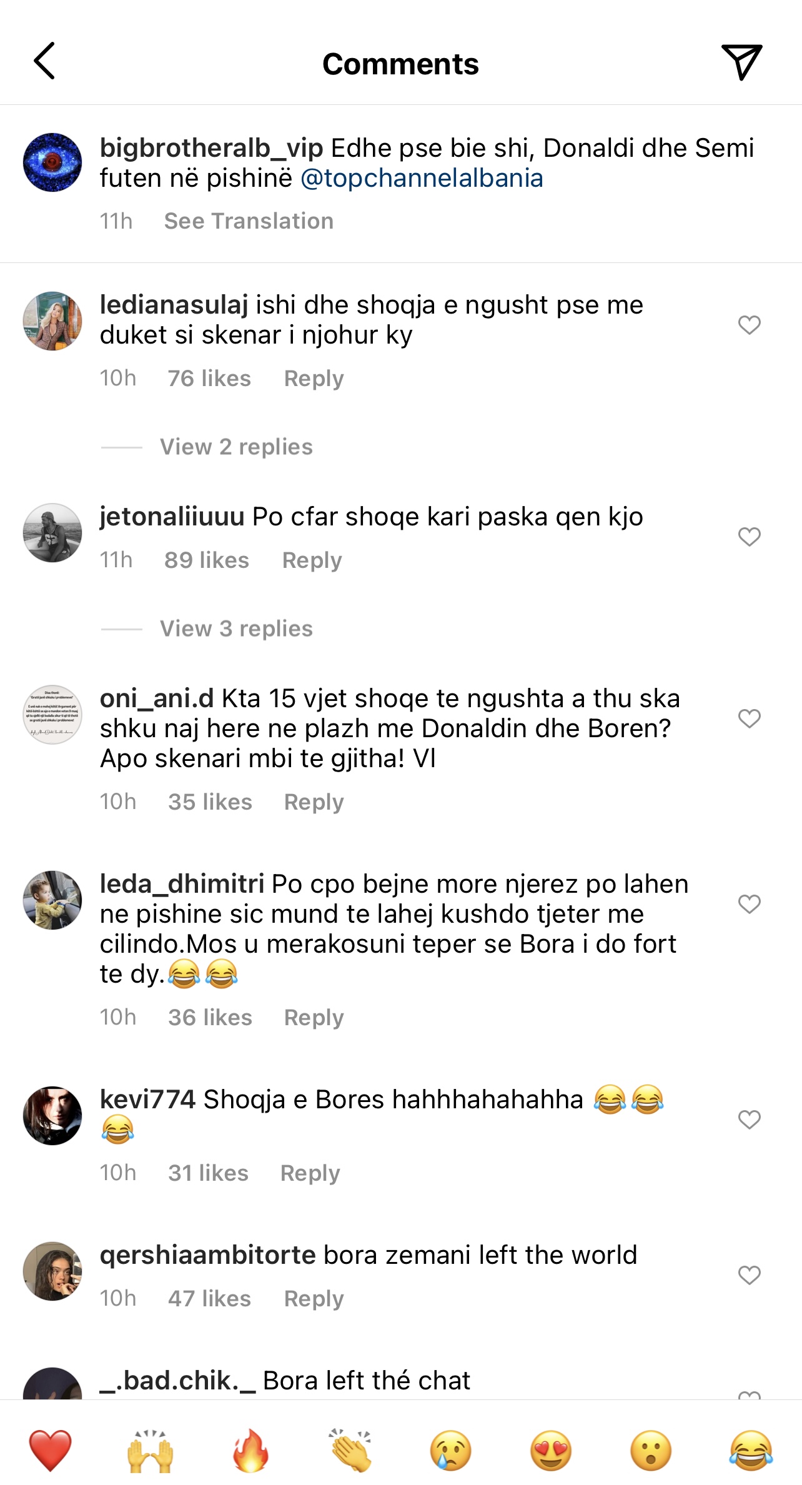The width and height of the screenshot is (802, 1485).
Task: Reply to oni_ani.d's comment
Action: click(x=314, y=802)
